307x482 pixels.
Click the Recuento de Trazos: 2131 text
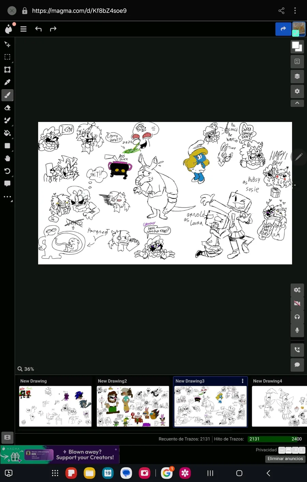(x=184, y=439)
